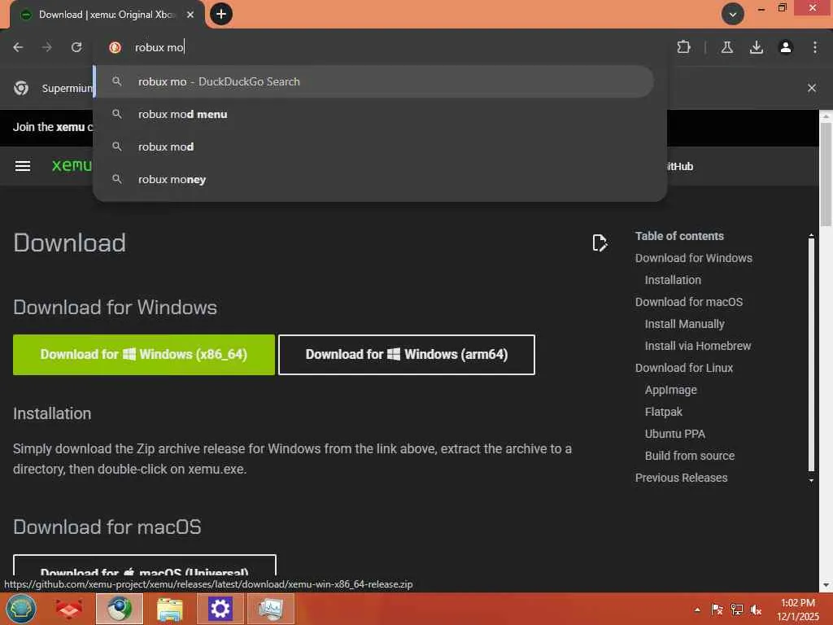Show hidden system tray icons arrow
Viewport: 833px width, 625px height.
pyautogui.click(x=697, y=610)
